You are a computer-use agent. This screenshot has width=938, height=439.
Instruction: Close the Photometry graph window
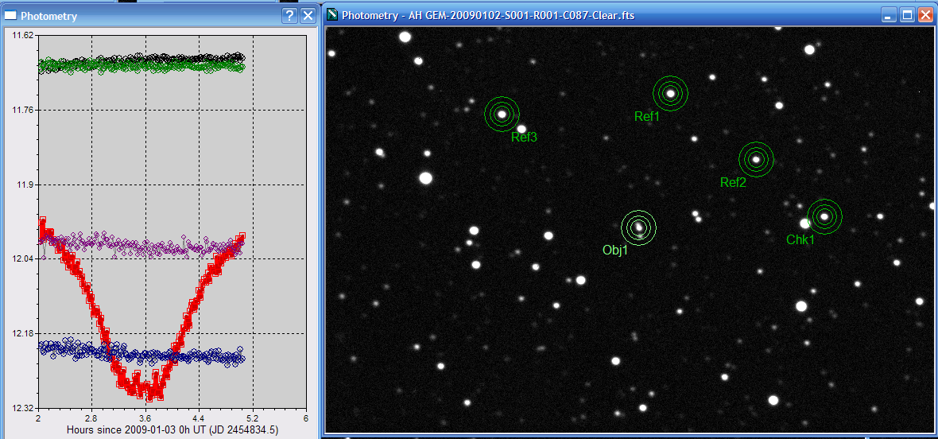pyautogui.click(x=308, y=16)
